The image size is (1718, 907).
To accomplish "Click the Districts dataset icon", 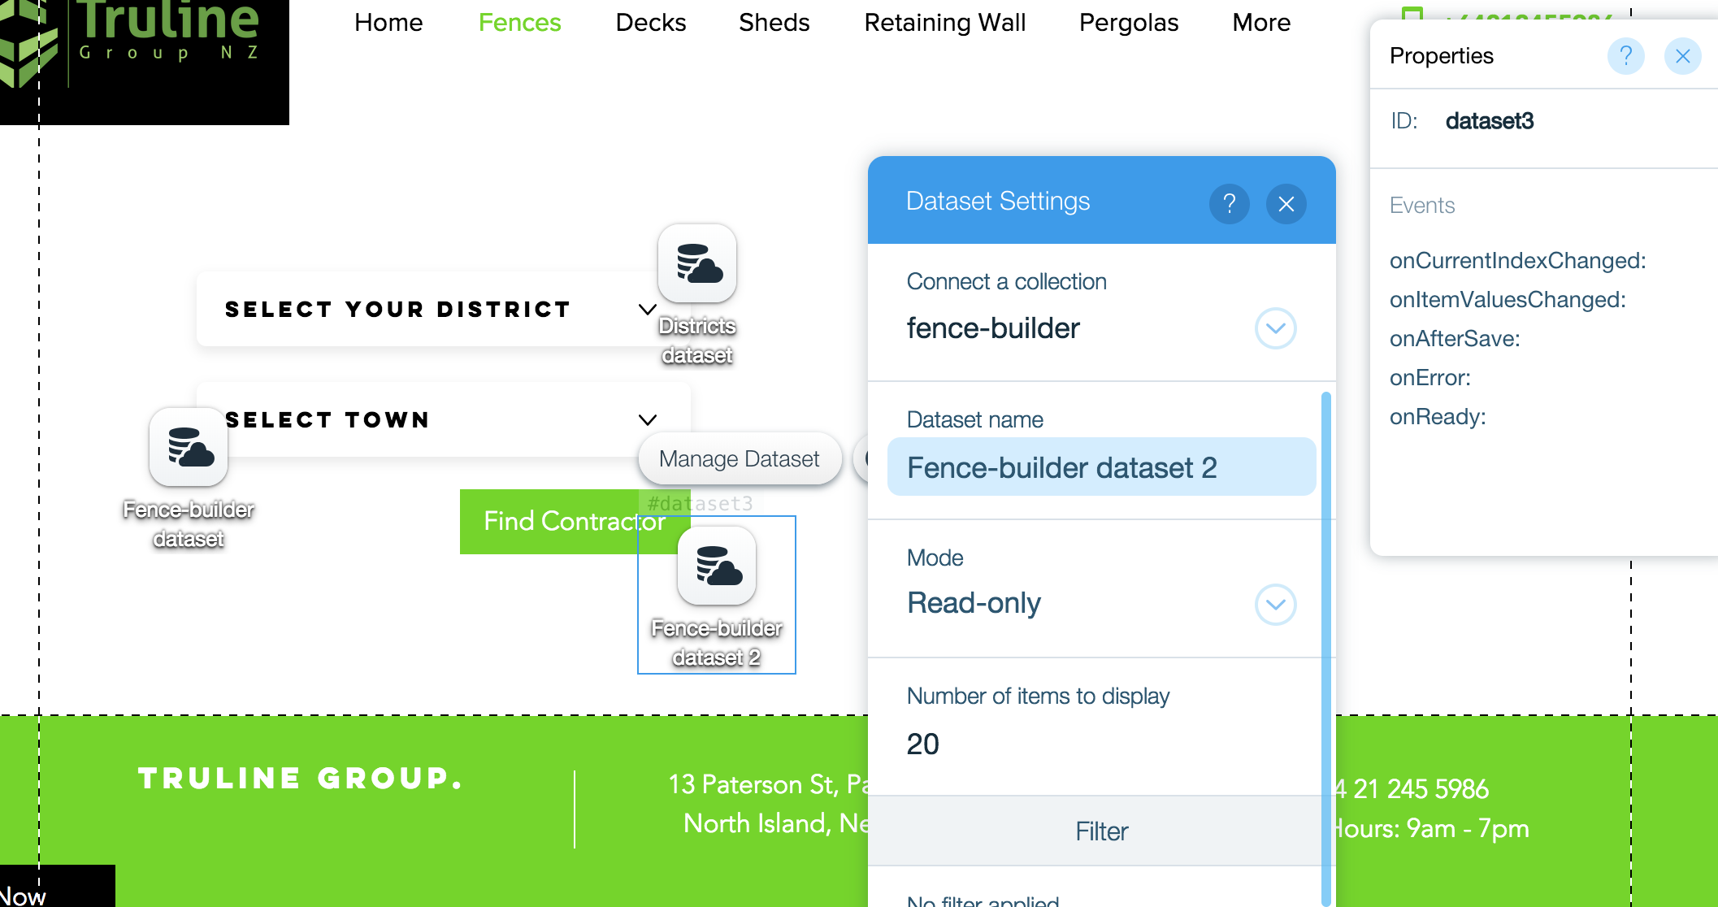I will pos(697,264).
